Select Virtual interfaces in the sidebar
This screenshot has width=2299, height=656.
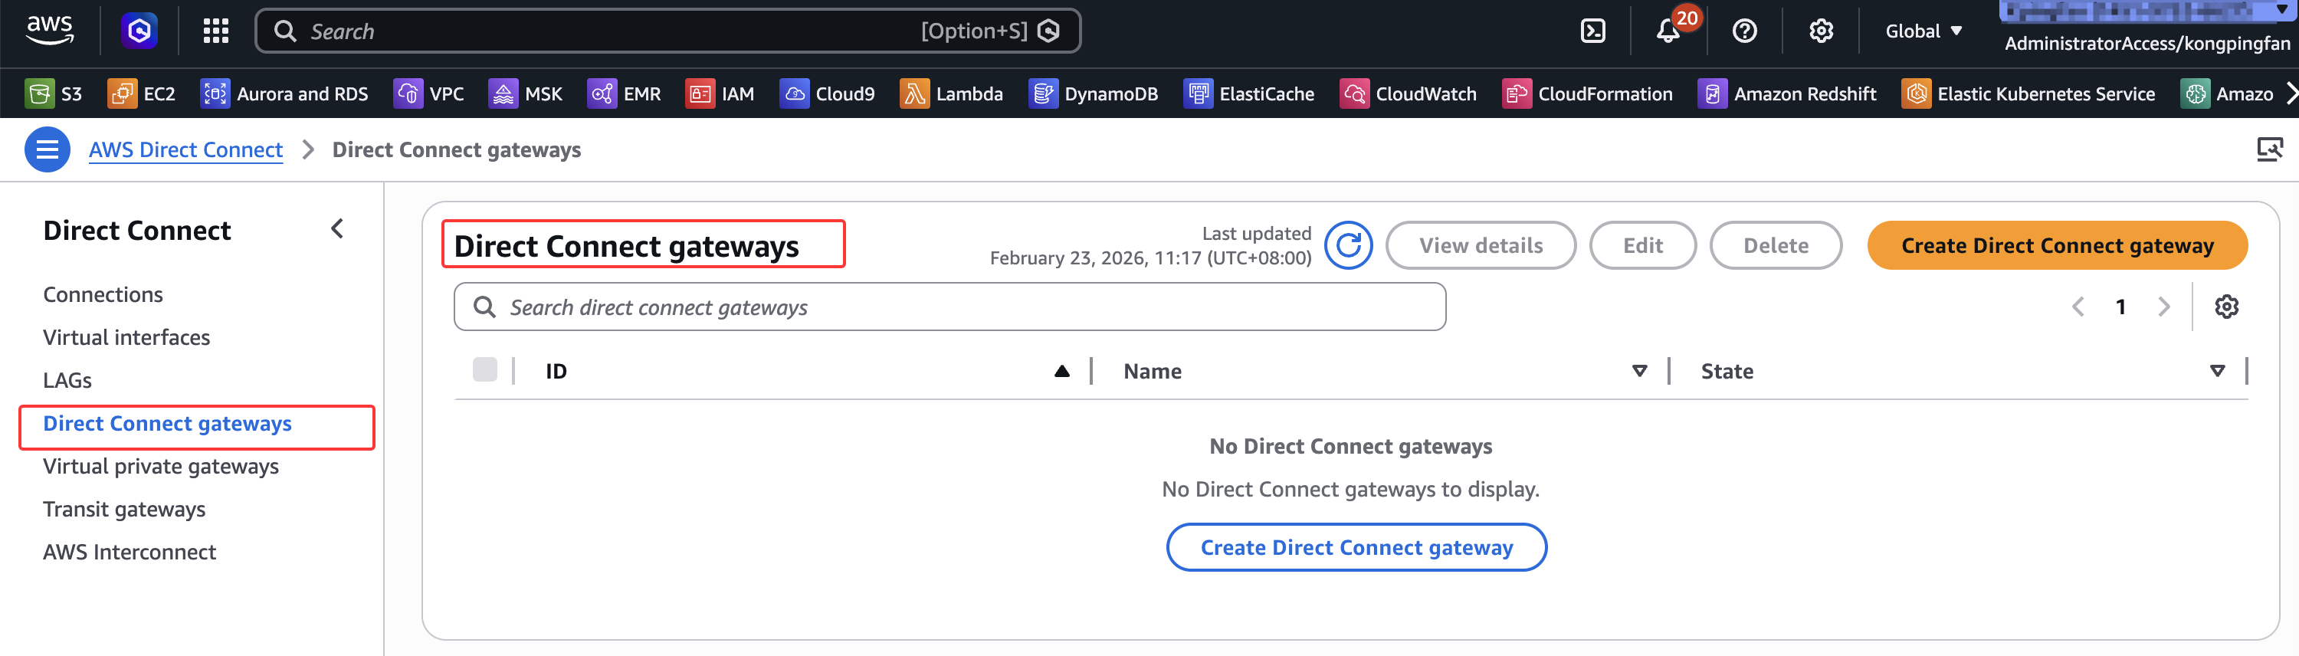tap(126, 337)
